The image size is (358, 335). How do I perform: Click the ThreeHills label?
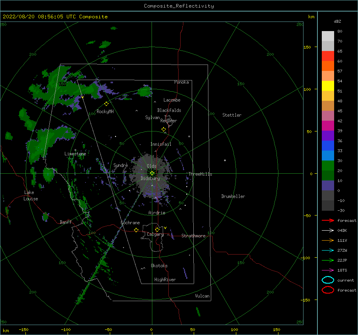(200, 174)
